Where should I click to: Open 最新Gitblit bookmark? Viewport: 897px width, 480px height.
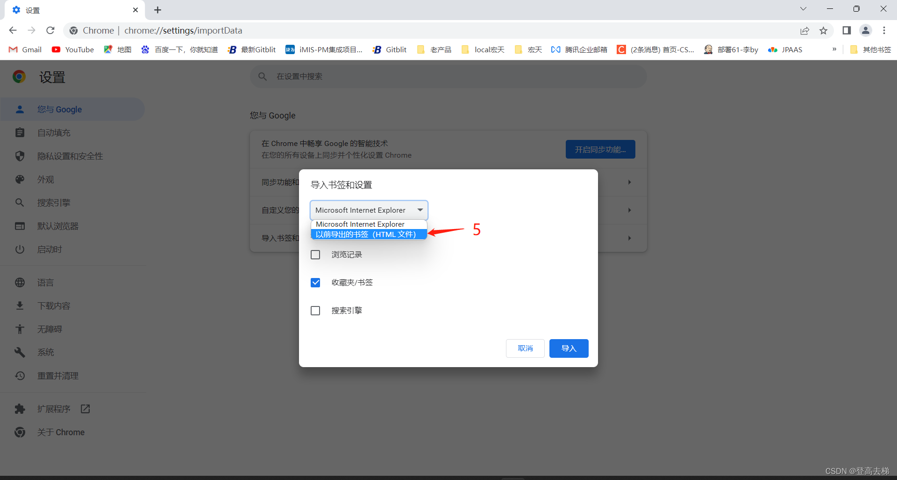[252, 49]
